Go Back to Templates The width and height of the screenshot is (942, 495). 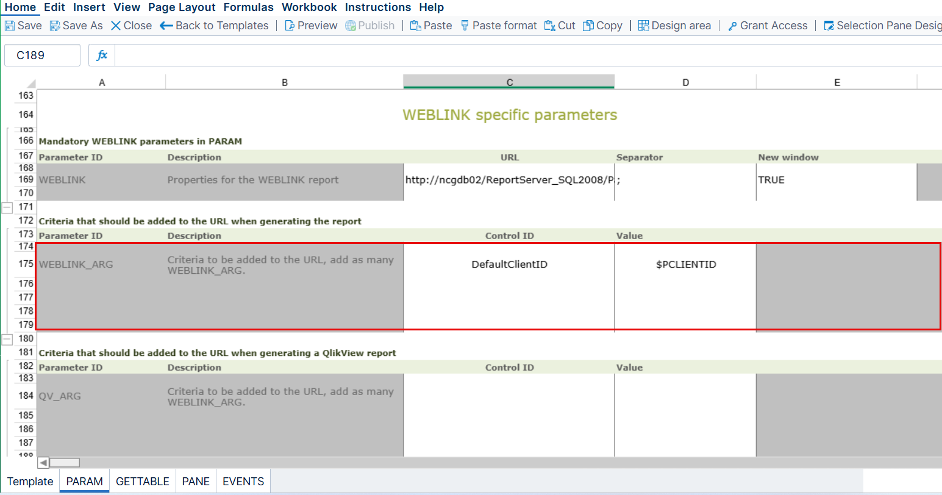tap(214, 26)
